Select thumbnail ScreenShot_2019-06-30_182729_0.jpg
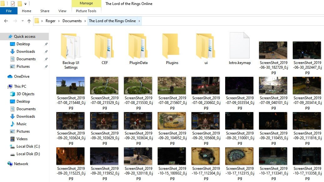324x182 pixels. (273, 50)
